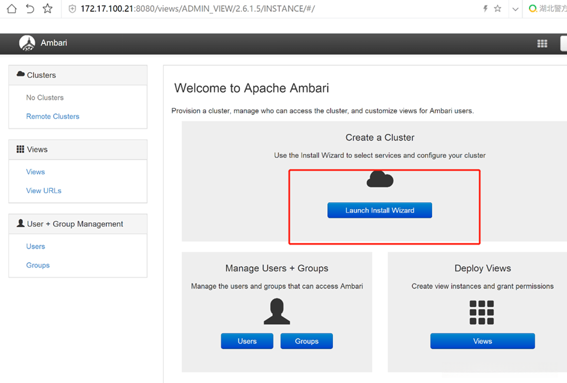Click the 'Welcome to Apache Ambari' heading

click(252, 89)
